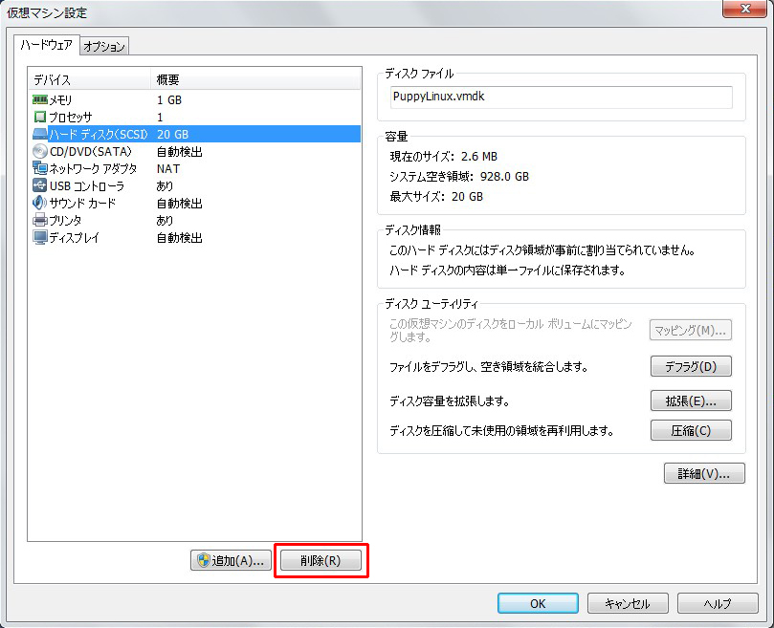The image size is (774, 628).
Task: Click the 圧縮(C) button
Action: [x=690, y=430]
